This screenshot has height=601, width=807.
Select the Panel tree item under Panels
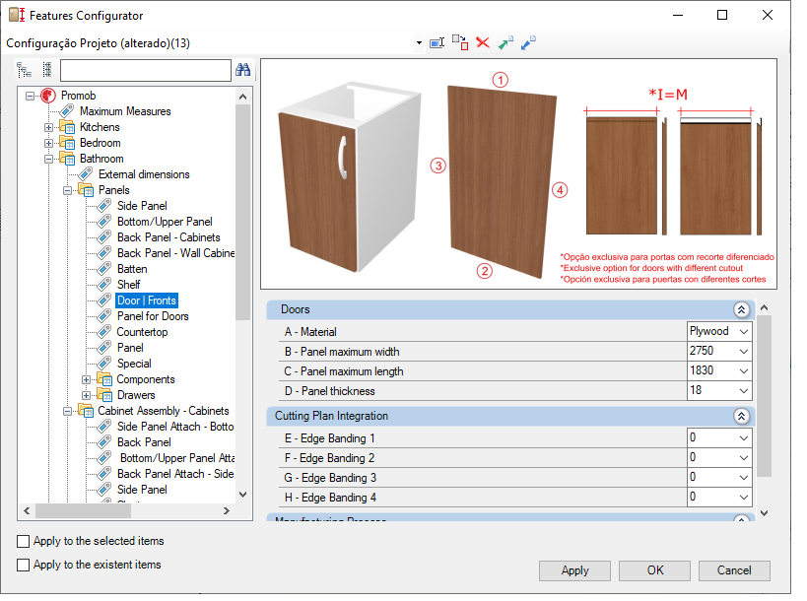[130, 348]
